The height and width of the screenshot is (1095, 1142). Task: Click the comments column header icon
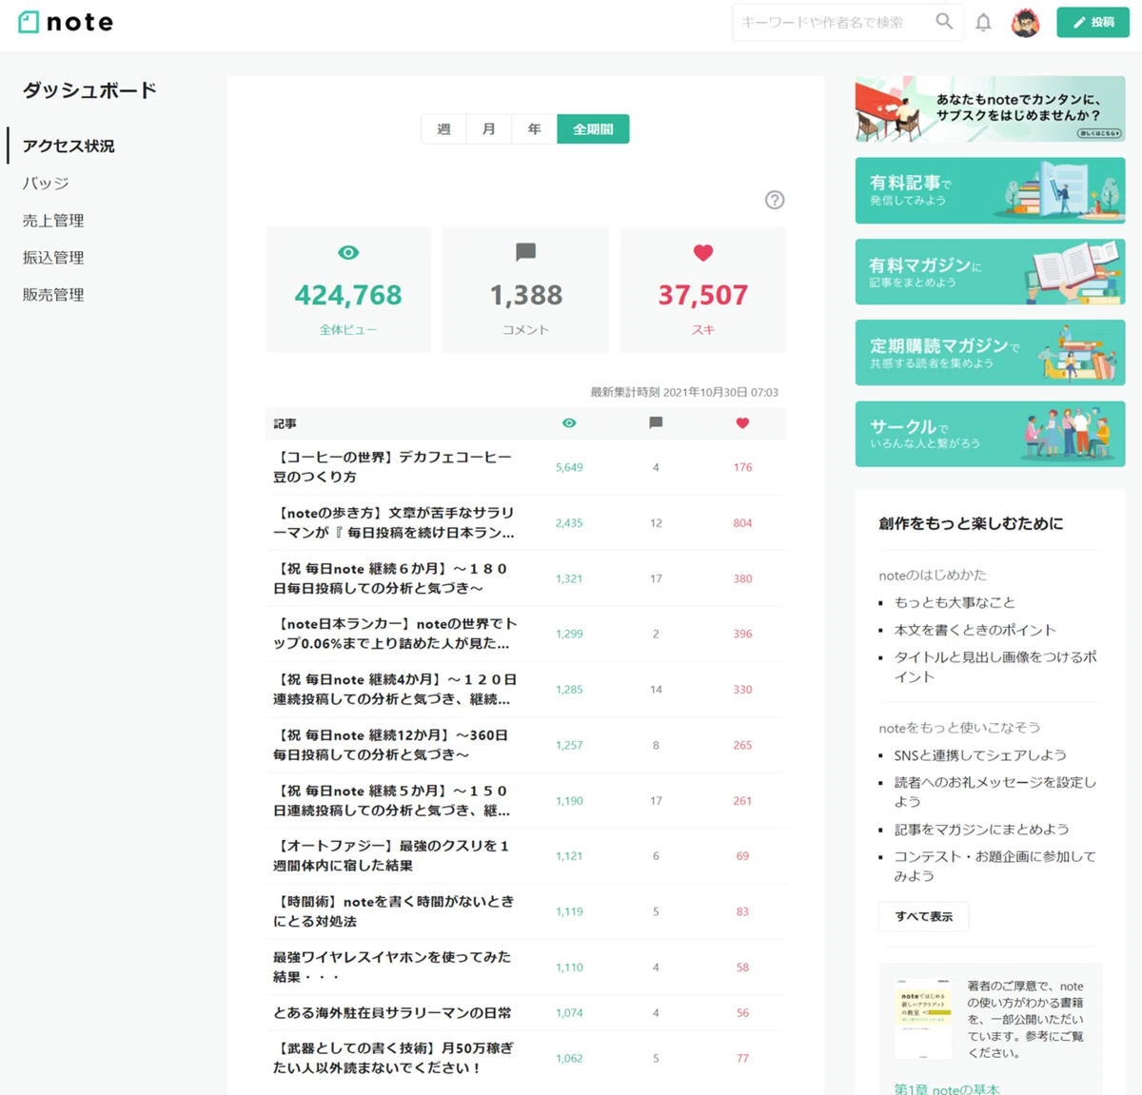pos(656,423)
